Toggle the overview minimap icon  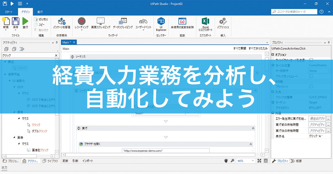point(266,161)
